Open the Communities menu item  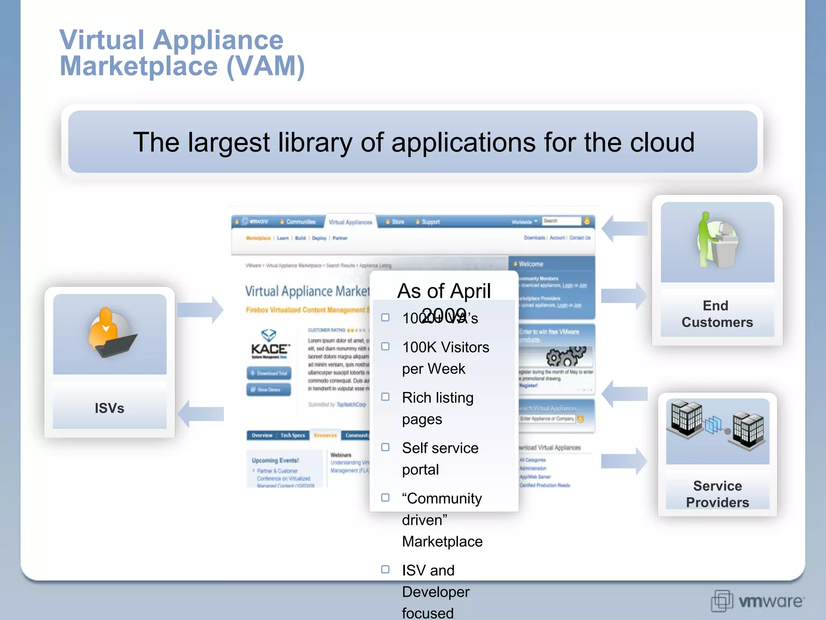click(x=298, y=222)
